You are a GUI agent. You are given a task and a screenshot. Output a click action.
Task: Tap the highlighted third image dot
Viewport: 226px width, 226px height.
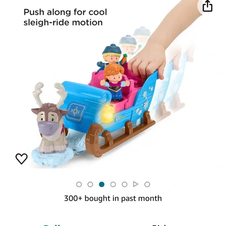coord(102,184)
